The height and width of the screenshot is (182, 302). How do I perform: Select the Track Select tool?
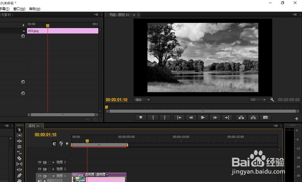tap(19, 135)
